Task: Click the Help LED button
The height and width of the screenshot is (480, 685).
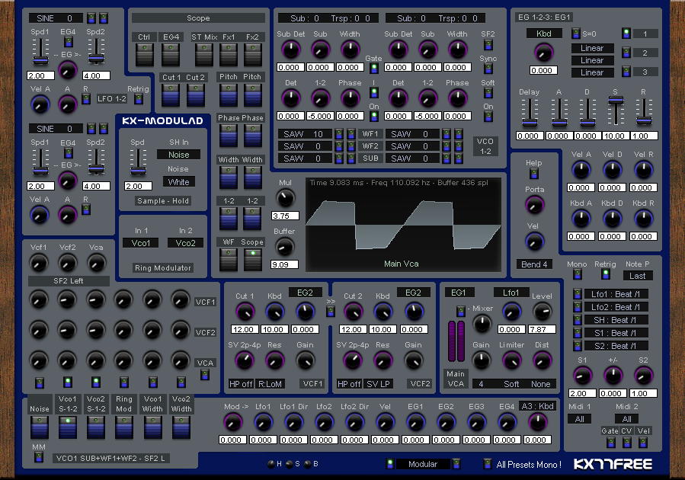Action: point(533,174)
